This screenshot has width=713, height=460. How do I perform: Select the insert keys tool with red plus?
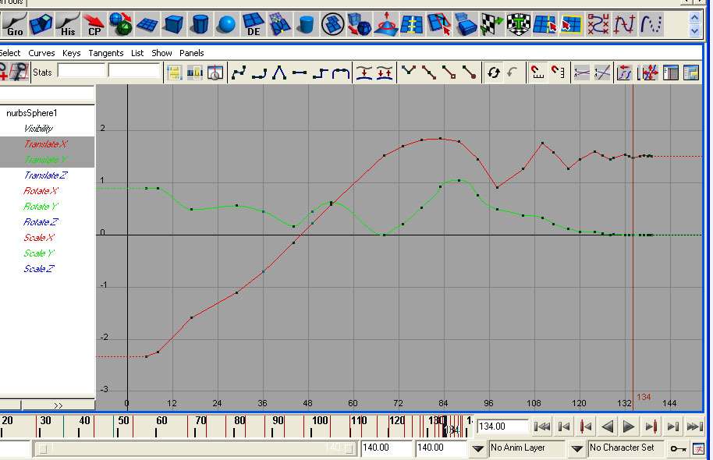[4, 73]
